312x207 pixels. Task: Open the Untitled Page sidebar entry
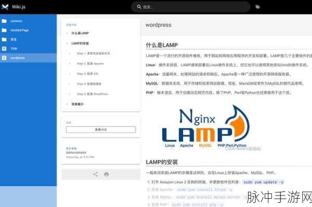tap(28, 30)
